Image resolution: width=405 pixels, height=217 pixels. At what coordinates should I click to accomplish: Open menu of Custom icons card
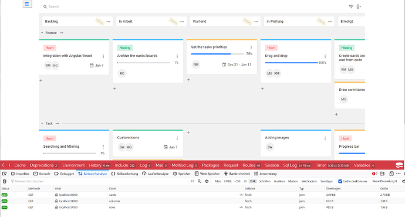coord(177,138)
